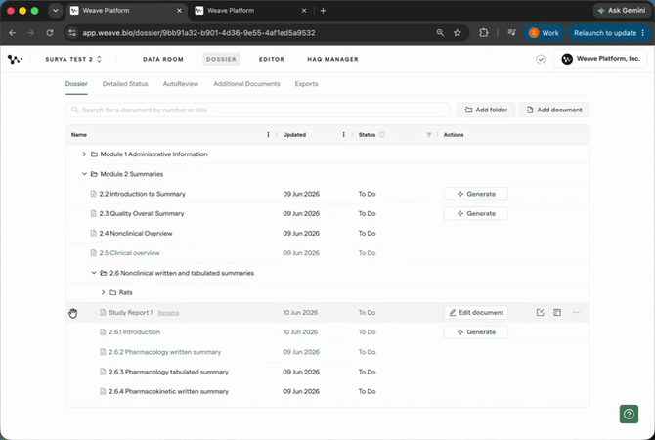The height and width of the screenshot is (440, 655).
Task: Click the open-in-editor icon for Study Report 1
Action: [x=540, y=313]
